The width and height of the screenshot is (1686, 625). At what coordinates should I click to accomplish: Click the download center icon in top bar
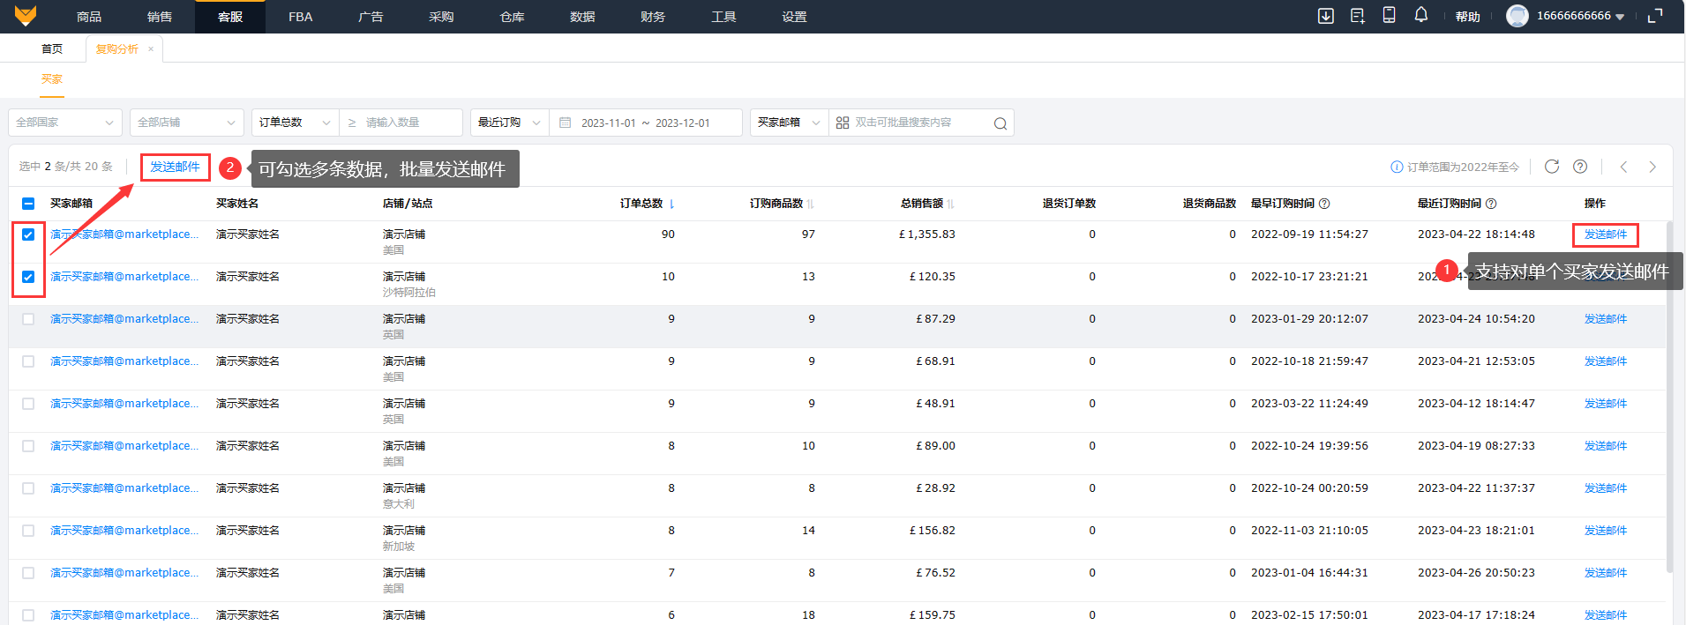coord(1325,16)
